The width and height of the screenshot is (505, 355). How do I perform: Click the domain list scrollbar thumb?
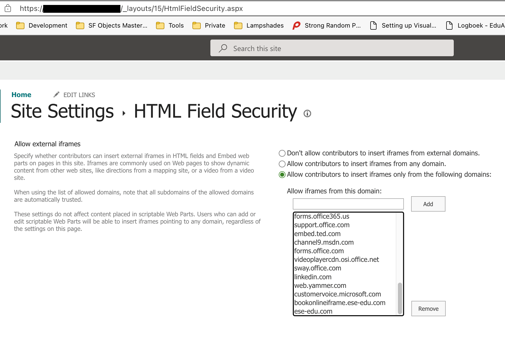click(400, 298)
